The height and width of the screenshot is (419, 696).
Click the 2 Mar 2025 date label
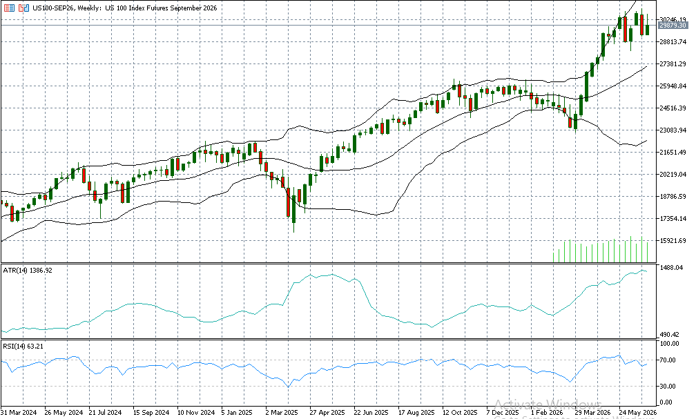[282, 412]
